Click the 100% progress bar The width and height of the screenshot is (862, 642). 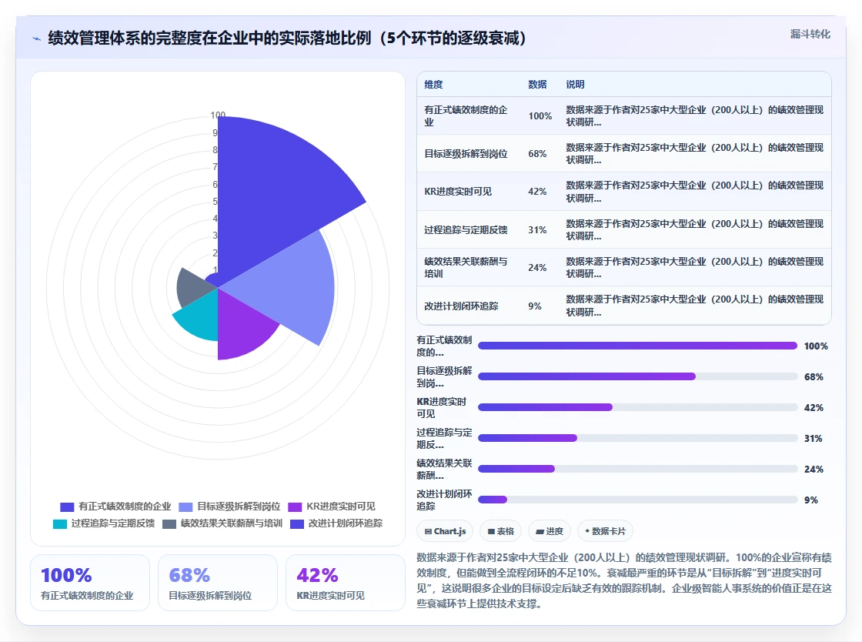pos(638,346)
